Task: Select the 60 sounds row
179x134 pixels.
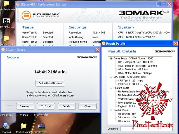Action: tap(127, 121)
